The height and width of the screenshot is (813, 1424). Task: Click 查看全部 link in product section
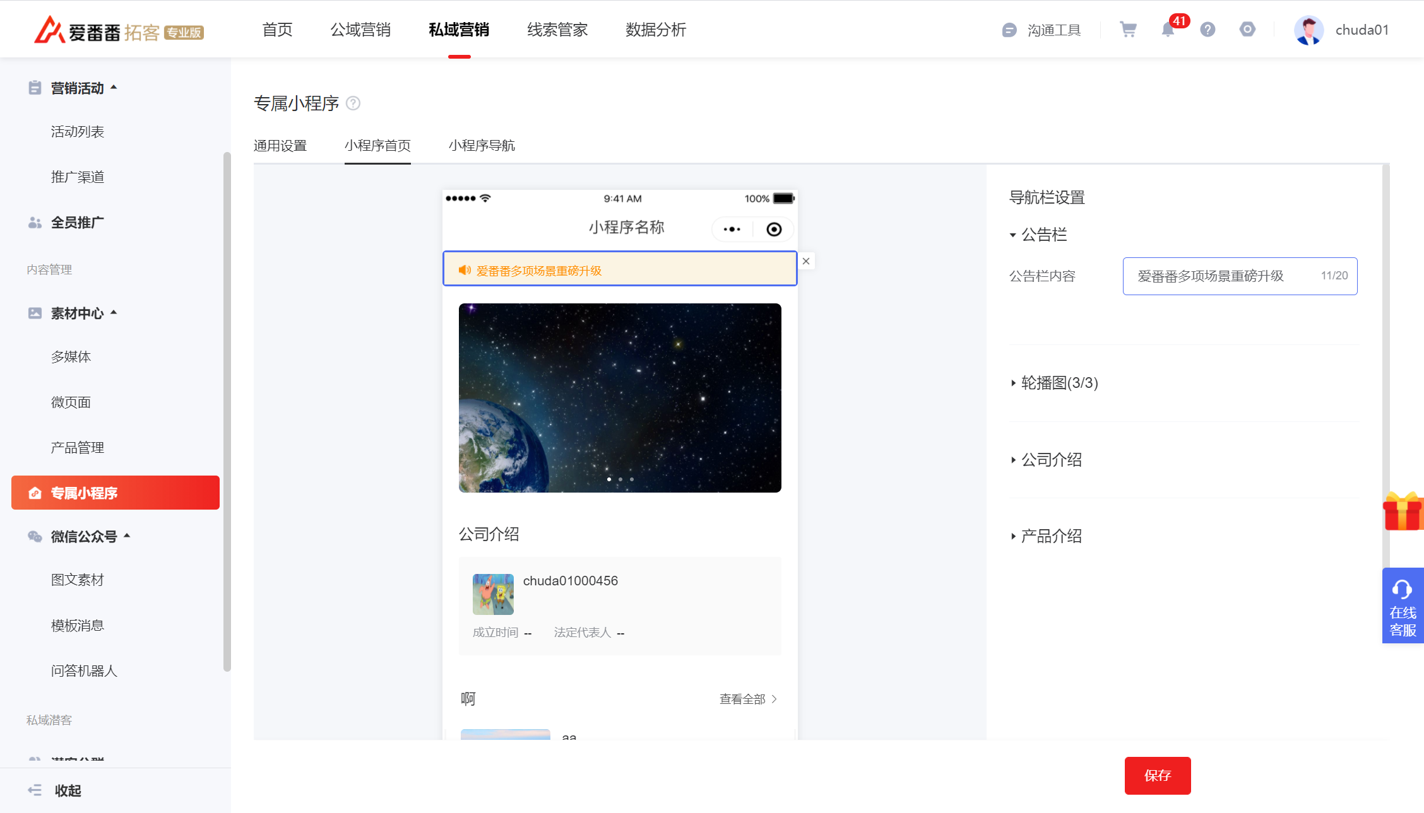748,699
